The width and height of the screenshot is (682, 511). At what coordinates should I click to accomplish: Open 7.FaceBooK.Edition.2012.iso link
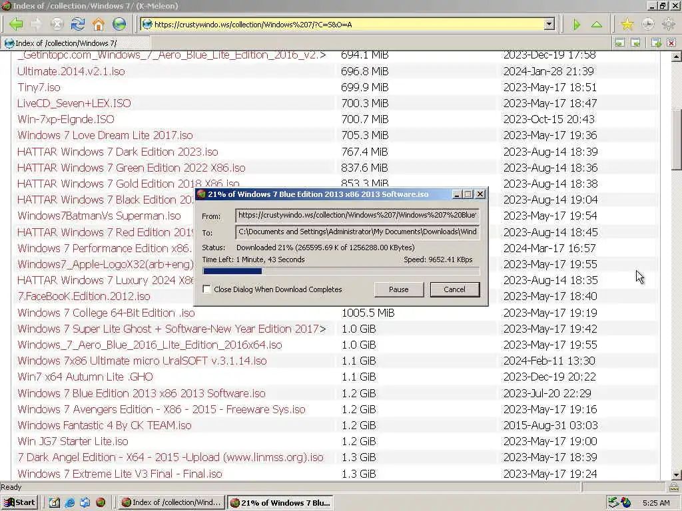[x=83, y=296]
